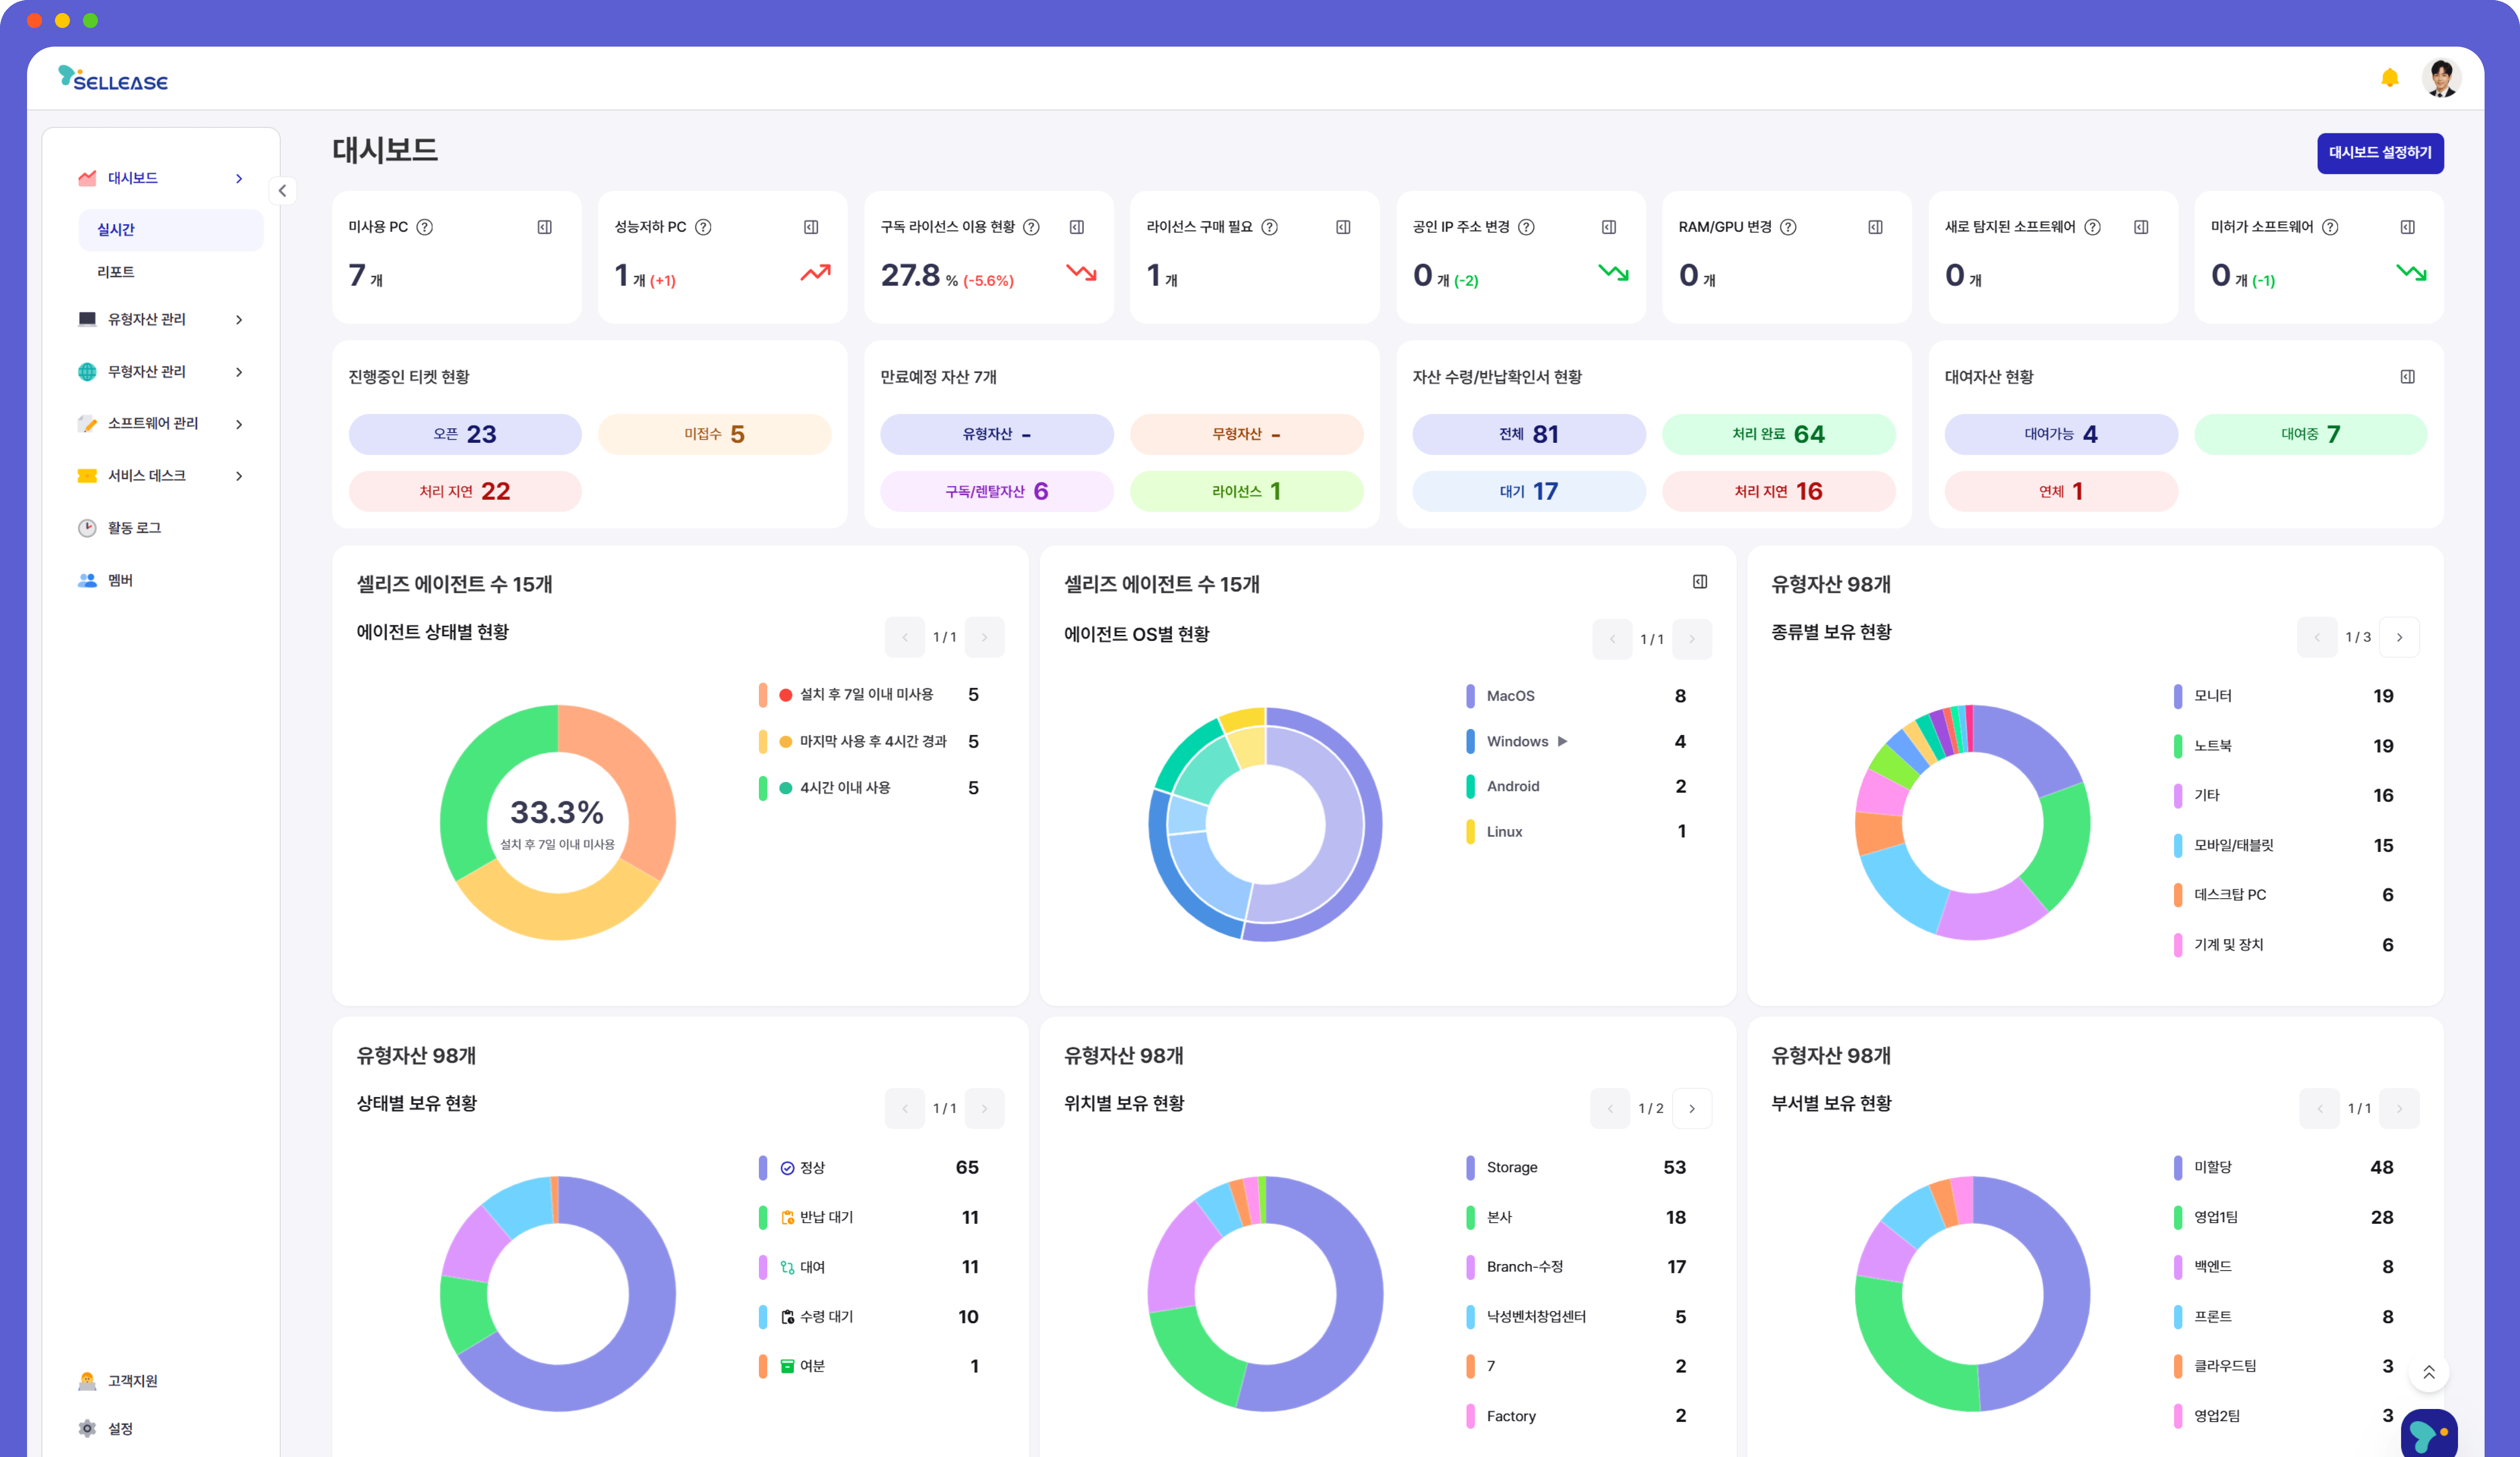Click the 라이선스 1 pill
2520x1457 pixels.
click(x=1247, y=491)
